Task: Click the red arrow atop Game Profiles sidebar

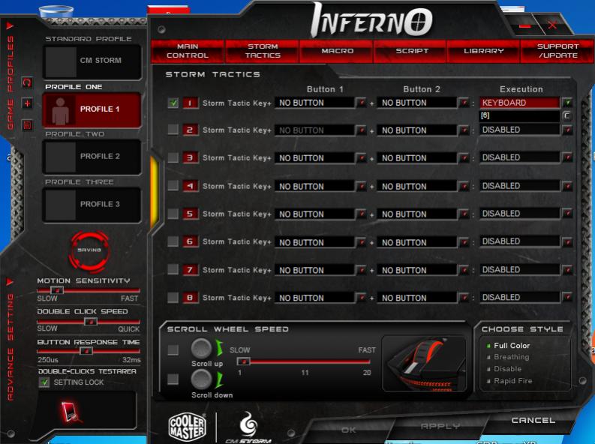Action: (x=10, y=25)
